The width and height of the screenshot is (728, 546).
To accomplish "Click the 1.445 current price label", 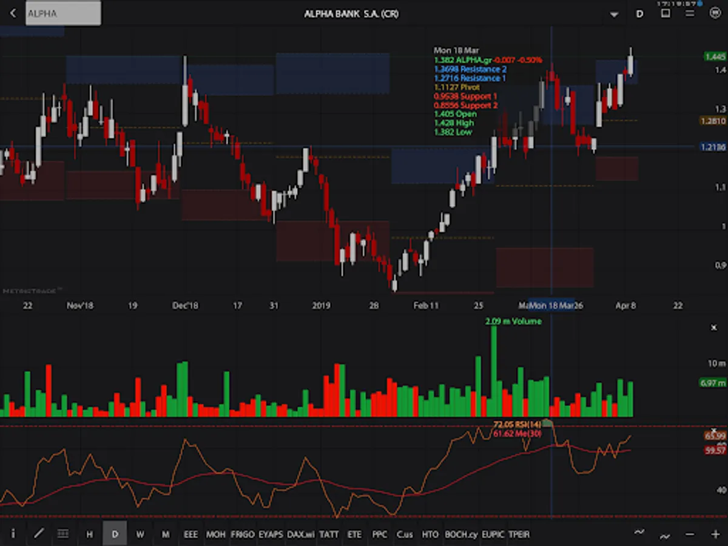I will (x=715, y=56).
